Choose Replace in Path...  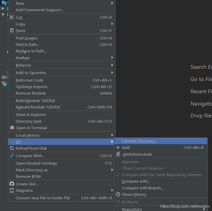coord(62,51)
